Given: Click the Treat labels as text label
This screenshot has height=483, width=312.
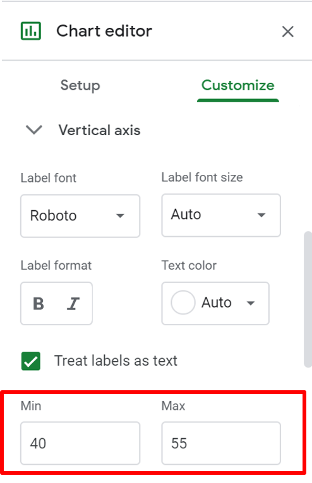Looking at the screenshot, I should (x=116, y=361).
